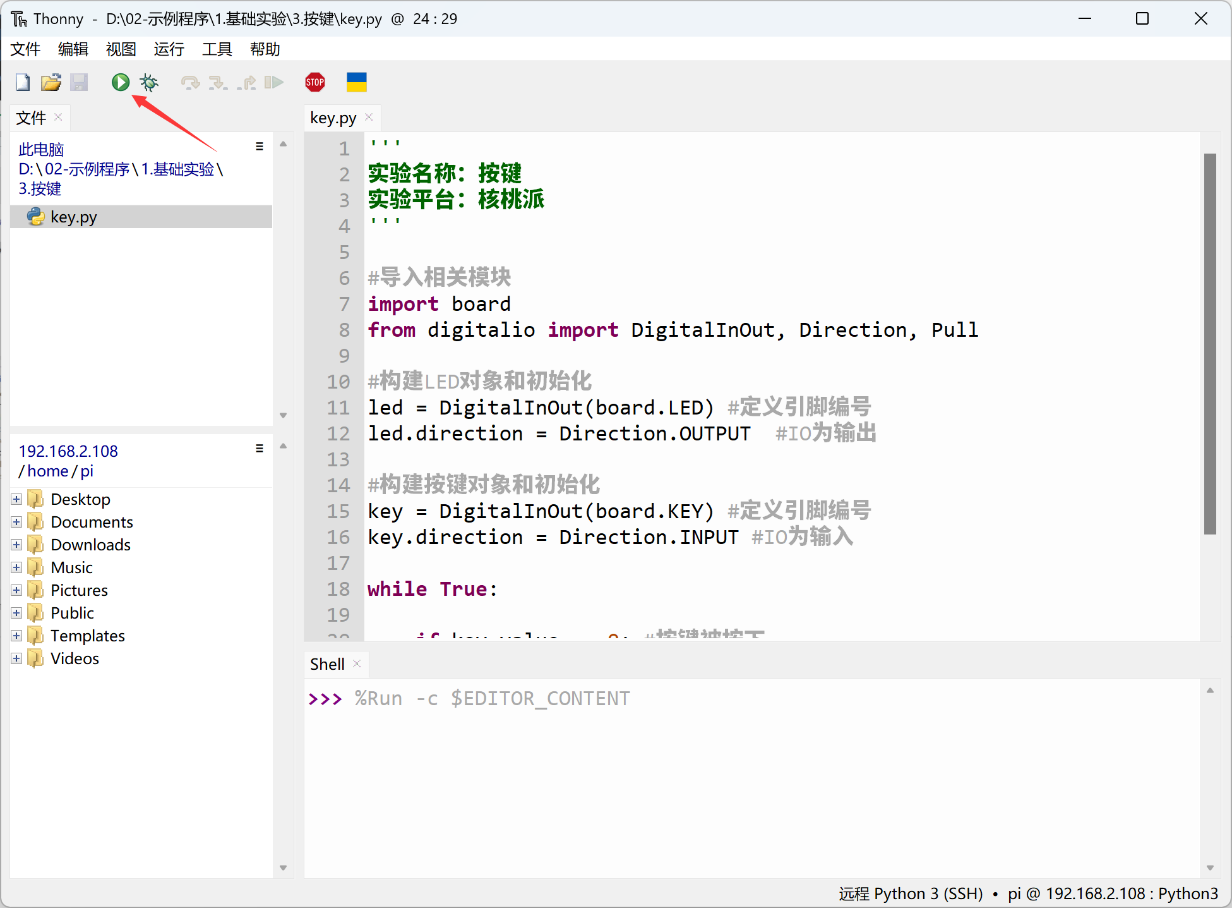
Task: Expand the Documents folder
Action: tap(16, 522)
